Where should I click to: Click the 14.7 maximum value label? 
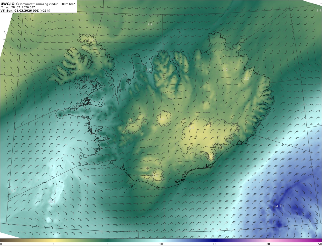277,206
